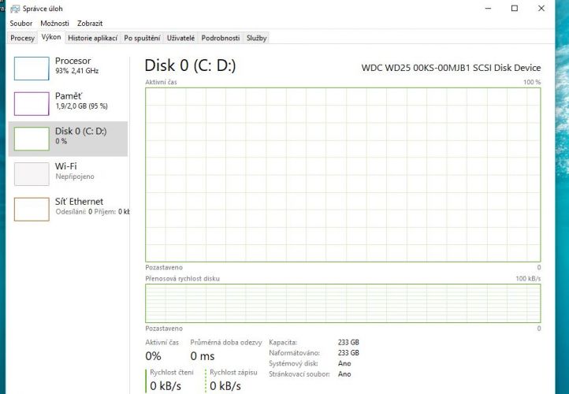Select the Wi-Fi Nepřipojeno entry
This screenshot has width=569, height=394.
68,174
